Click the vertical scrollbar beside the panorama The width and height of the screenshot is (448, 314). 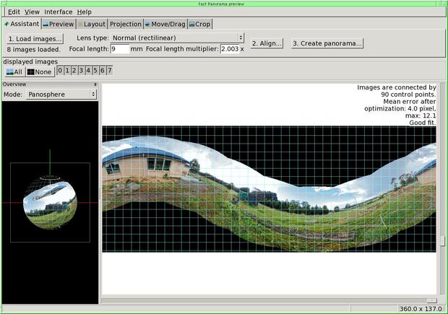[442, 188]
